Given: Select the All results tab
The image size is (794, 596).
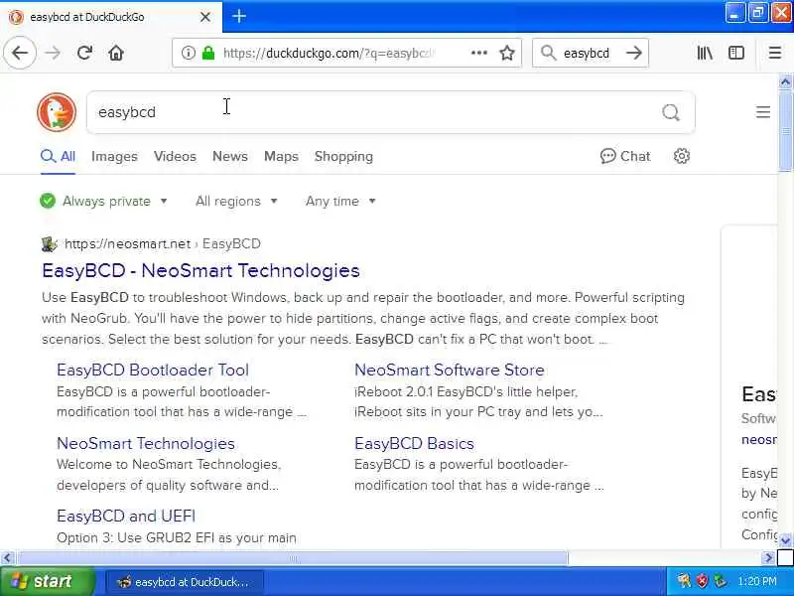Looking at the screenshot, I should click(58, 156).
